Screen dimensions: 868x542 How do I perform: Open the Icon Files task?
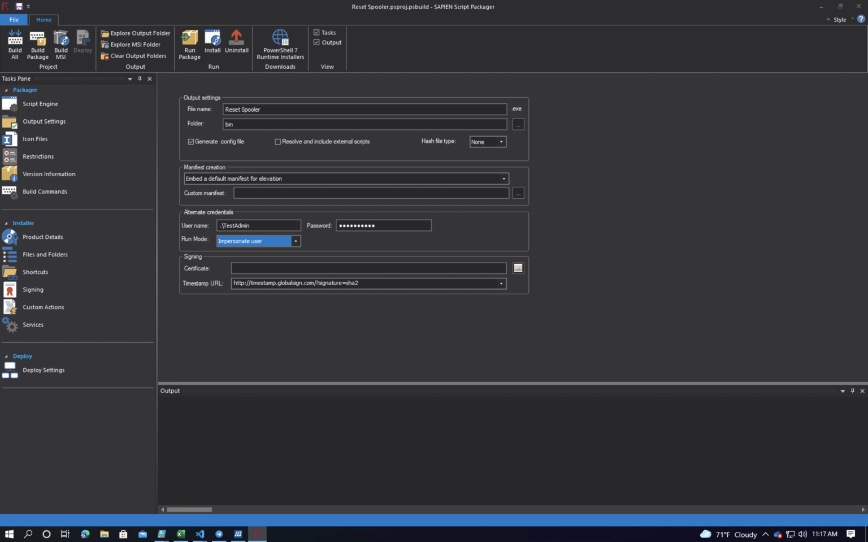pos(35,139)
